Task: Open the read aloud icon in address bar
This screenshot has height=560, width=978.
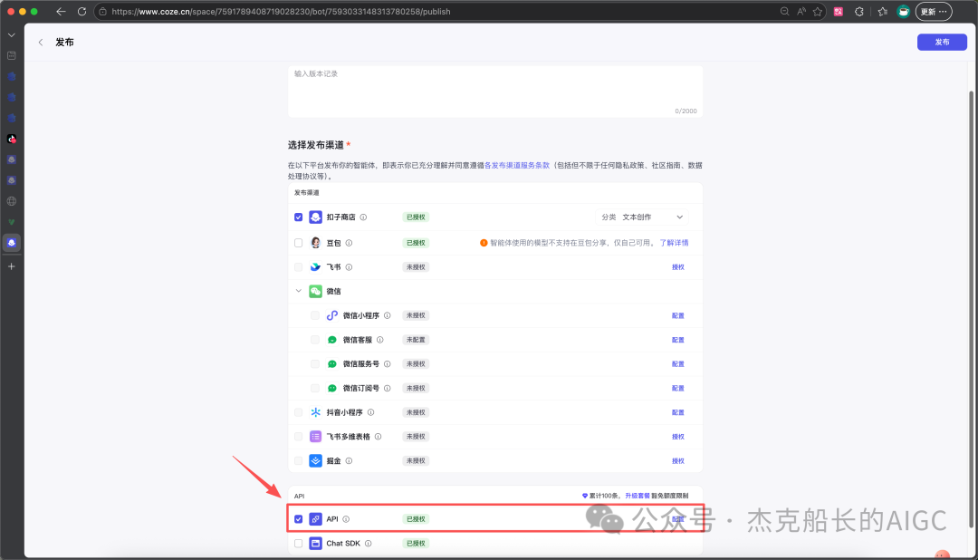Action: click(801, 11)
